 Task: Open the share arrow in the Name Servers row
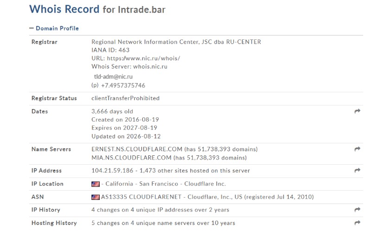click(x=357, y=149)
